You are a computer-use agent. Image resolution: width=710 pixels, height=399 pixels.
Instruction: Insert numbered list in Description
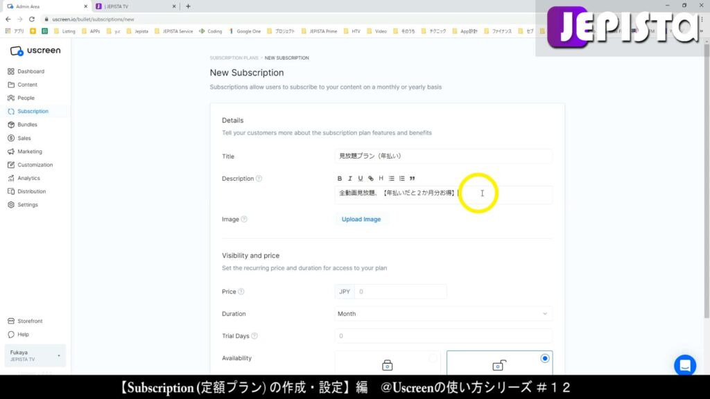click(x=402, y=178)
